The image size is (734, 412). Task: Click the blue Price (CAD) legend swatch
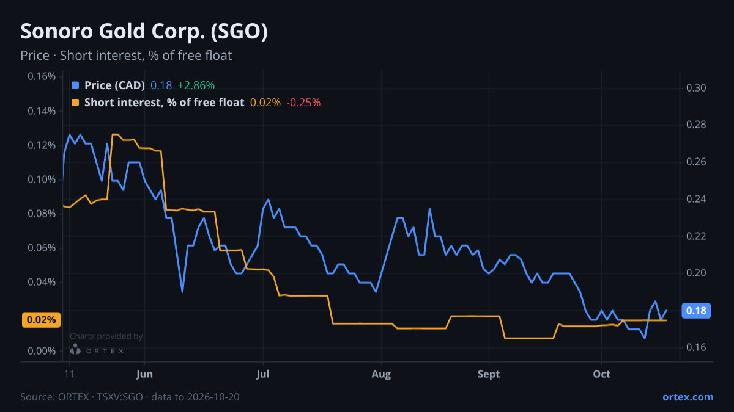pyautogui.click(x=75, y=85)
